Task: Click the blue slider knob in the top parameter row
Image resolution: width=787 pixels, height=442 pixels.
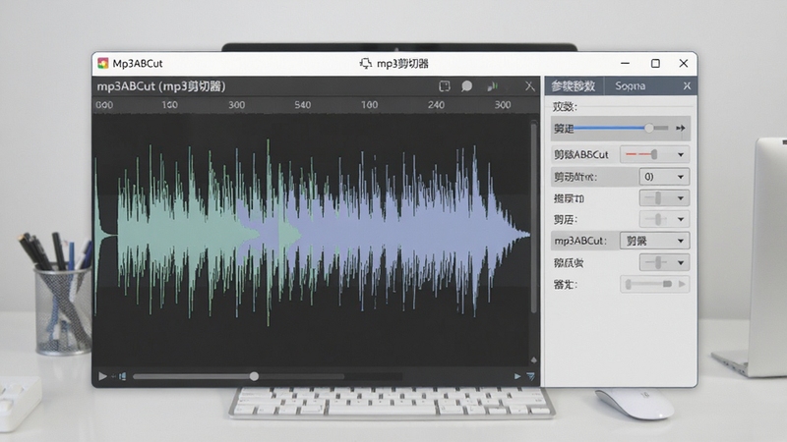Action: pyautogui.click(x=649, y=129)
